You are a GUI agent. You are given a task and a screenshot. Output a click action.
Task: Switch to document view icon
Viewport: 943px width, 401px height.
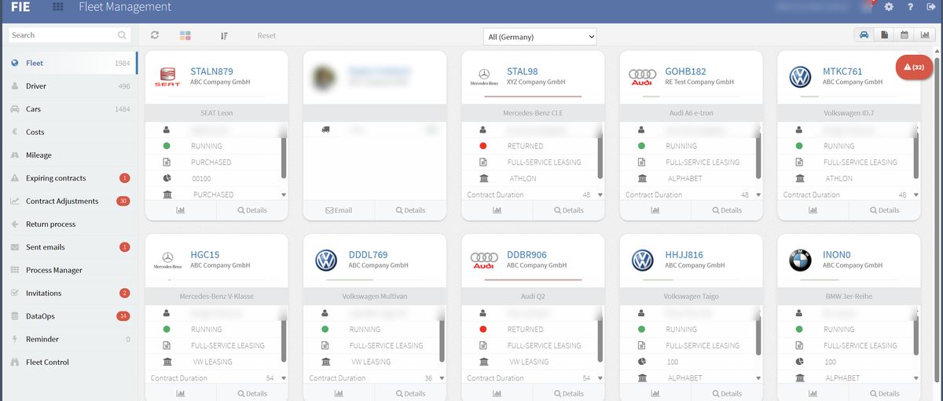[884, 35]
